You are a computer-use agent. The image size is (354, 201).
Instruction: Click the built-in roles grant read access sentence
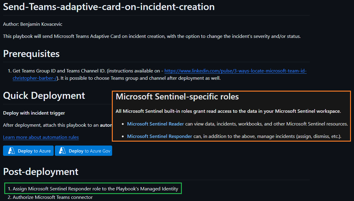[x=228, y=111]
